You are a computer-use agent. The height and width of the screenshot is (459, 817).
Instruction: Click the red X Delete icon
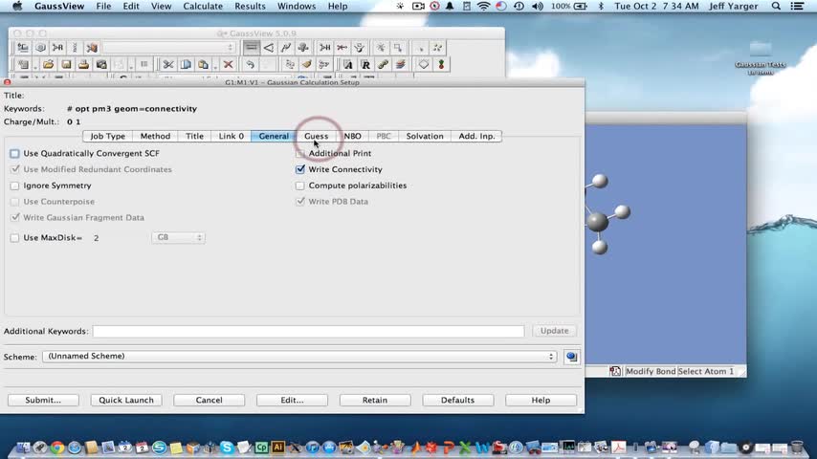[228, 65]
